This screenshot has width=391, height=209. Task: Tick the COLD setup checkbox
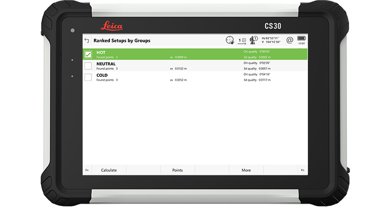88,77
